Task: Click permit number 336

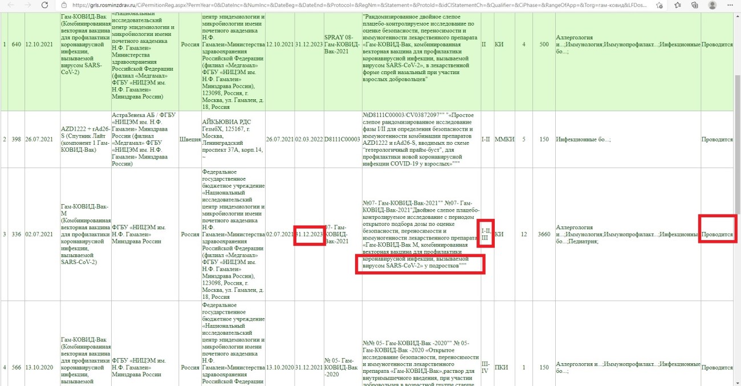Action: (x=16, y=234)
